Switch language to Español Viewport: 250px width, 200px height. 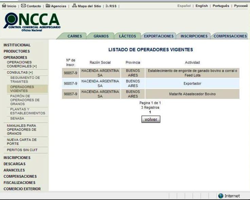[184, 6]
